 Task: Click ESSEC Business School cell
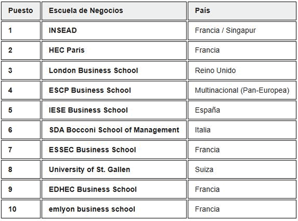92,150
